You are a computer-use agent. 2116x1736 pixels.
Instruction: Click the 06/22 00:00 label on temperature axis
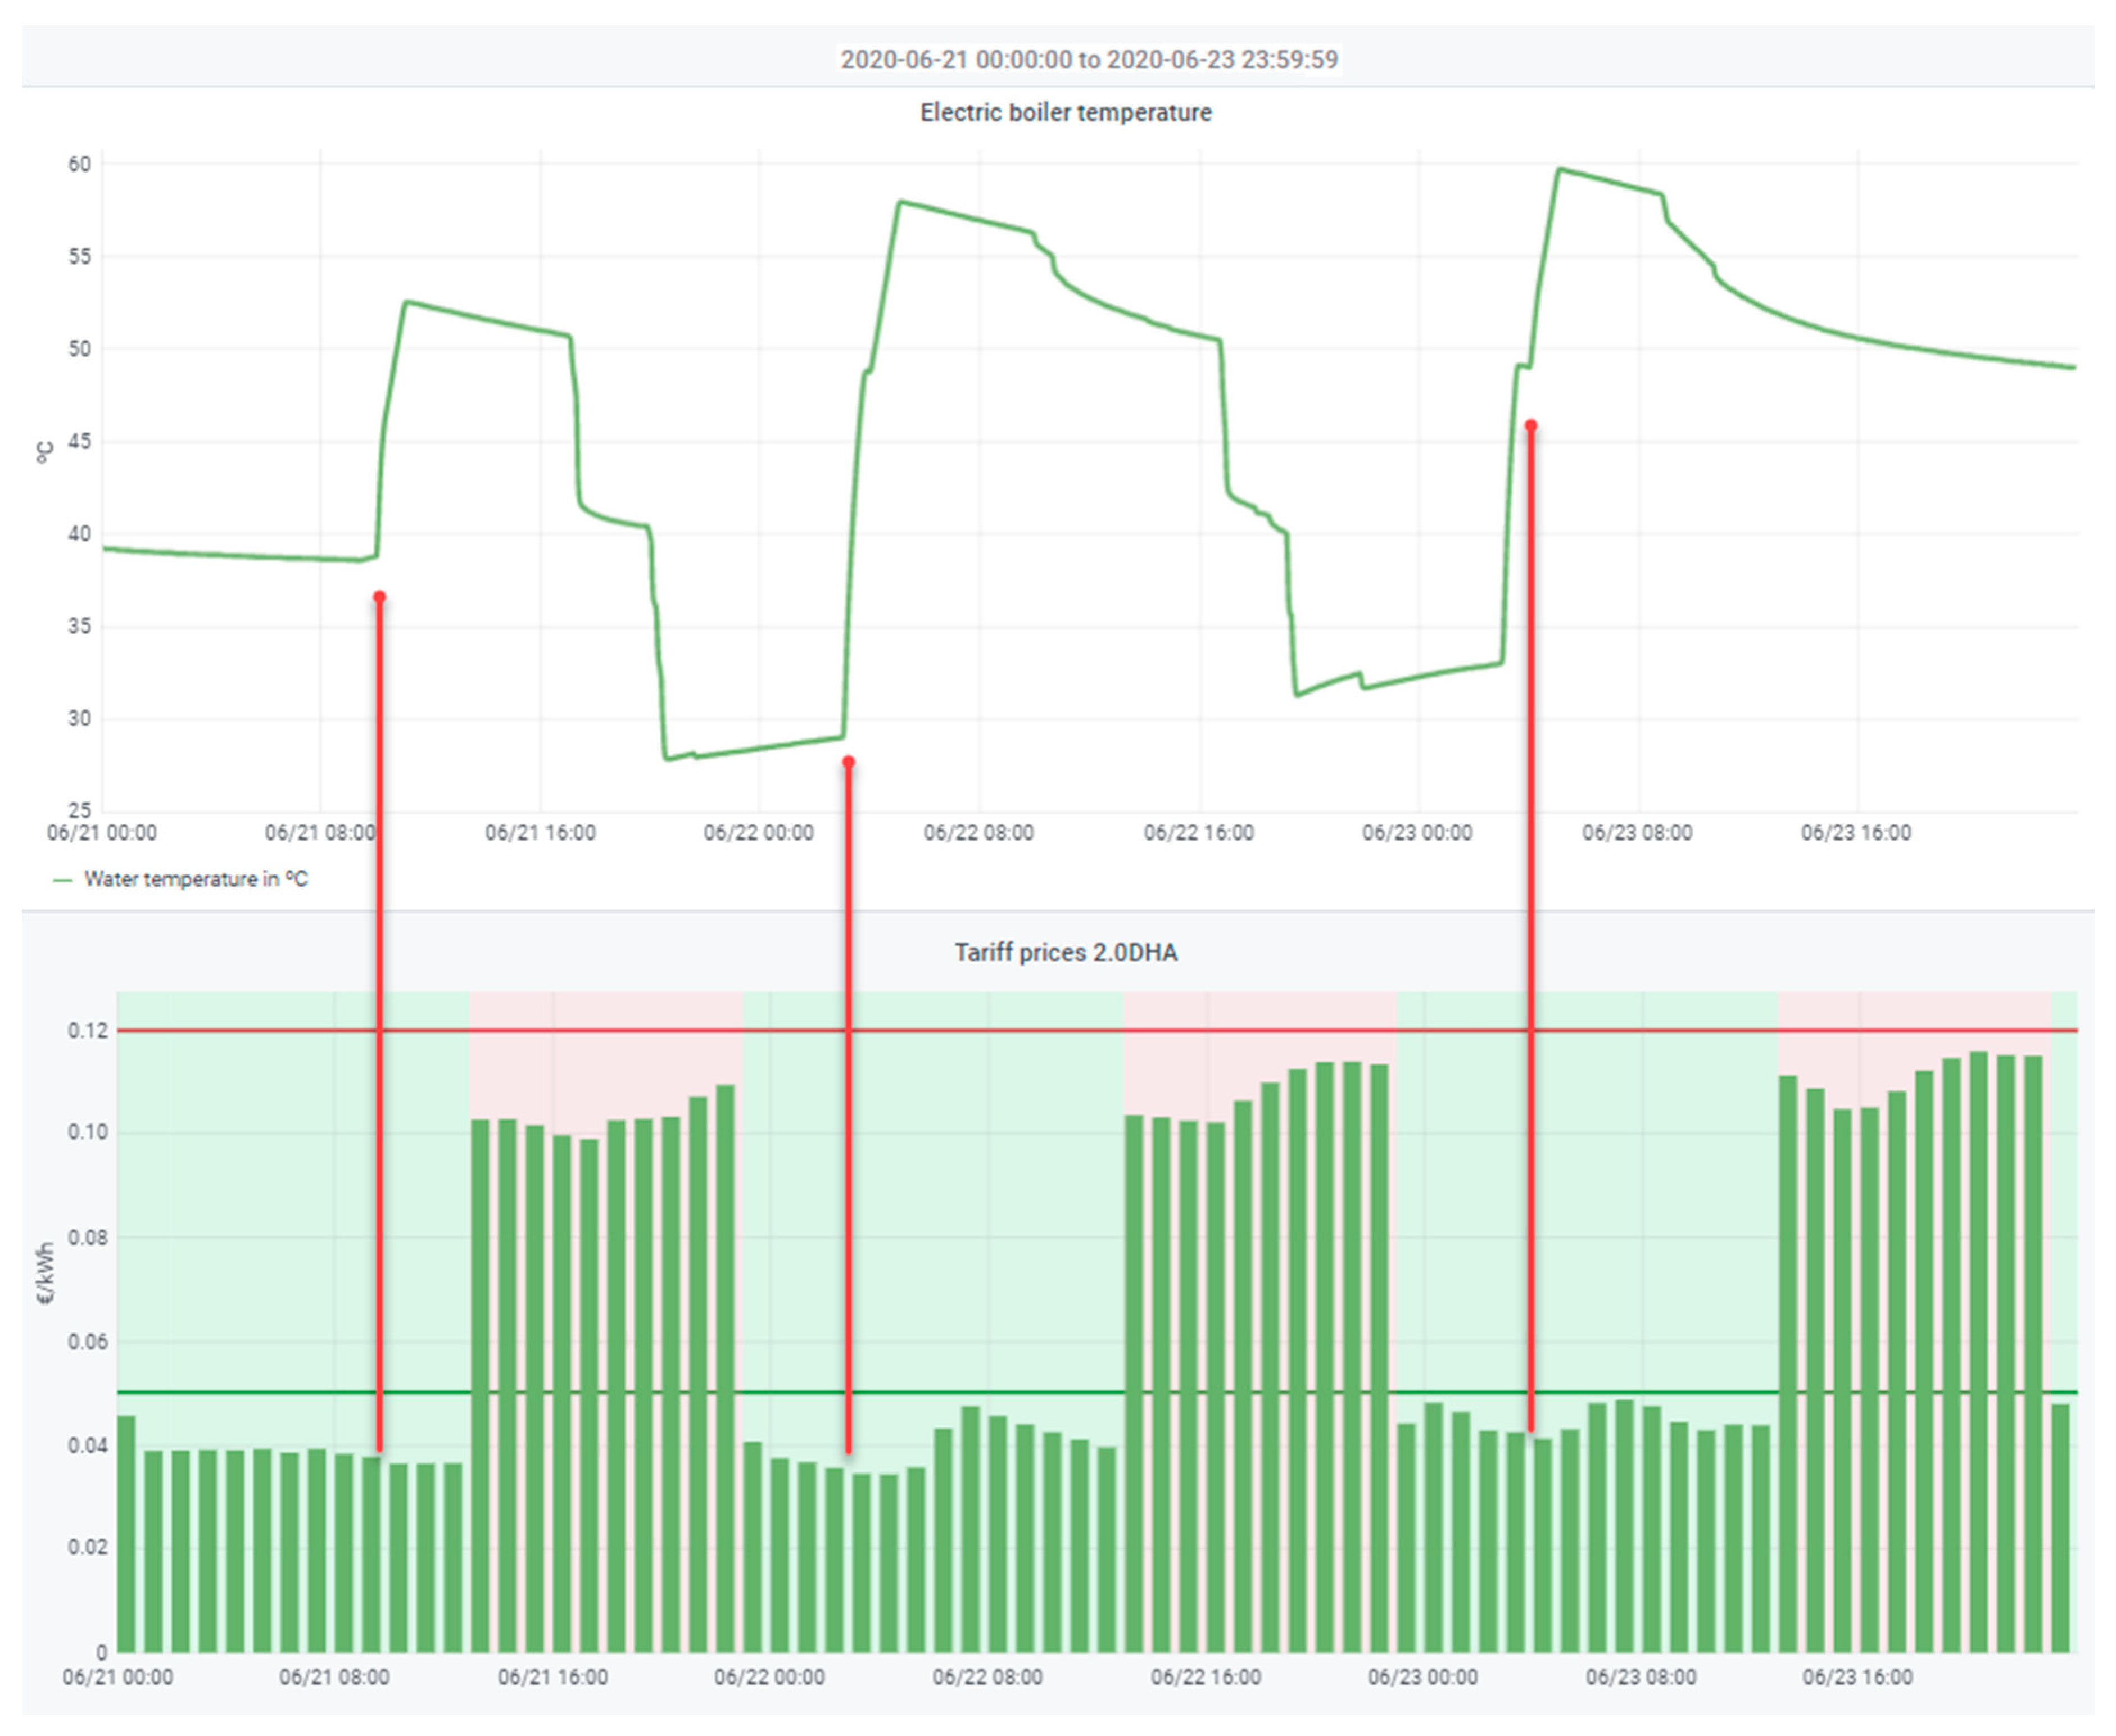pyautogui.click(x=758, y=832)
